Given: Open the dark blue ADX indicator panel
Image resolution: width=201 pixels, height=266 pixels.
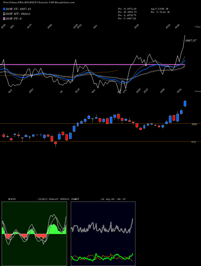Looking at the screenshot, I should pos(103,234).
